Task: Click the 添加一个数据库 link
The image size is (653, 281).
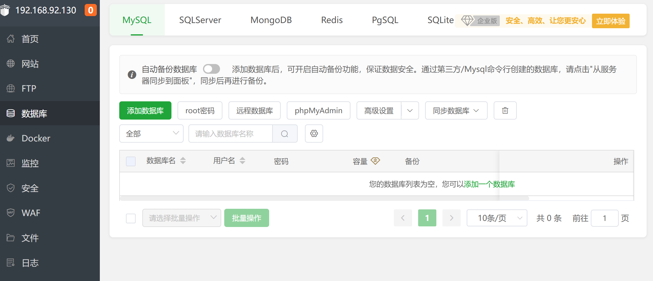Action: coord(489,184)
